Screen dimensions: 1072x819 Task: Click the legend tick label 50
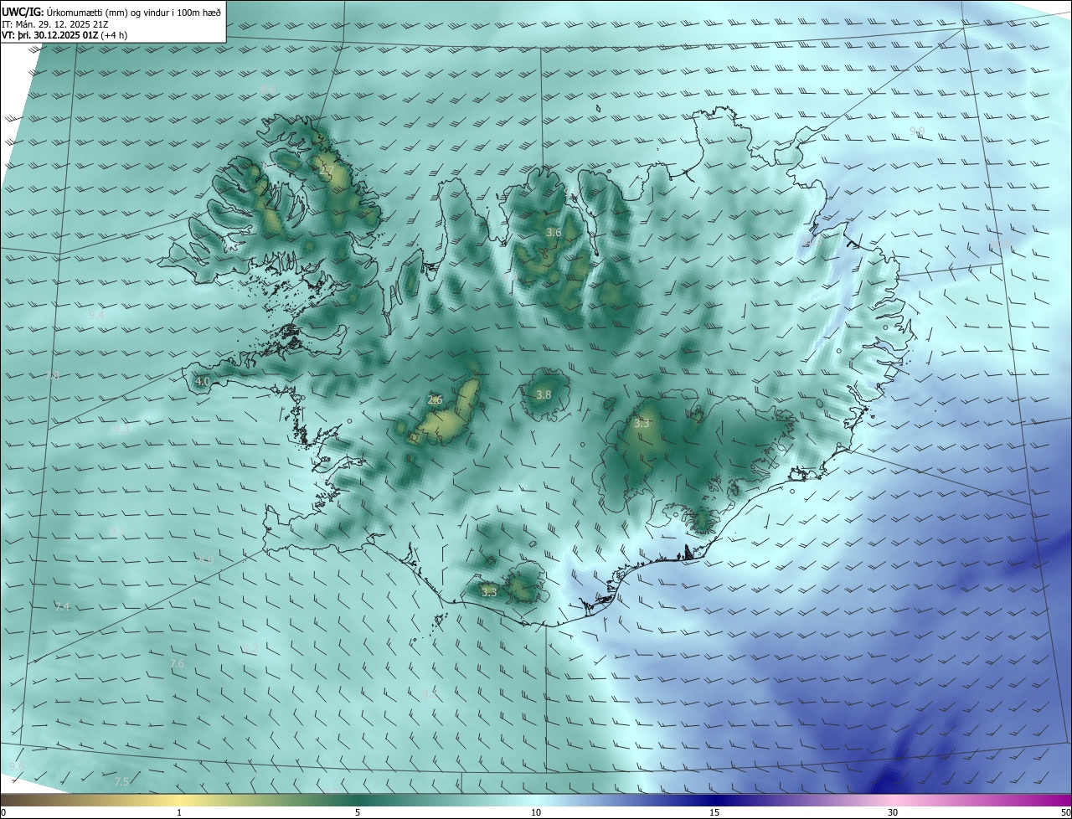point(1065,812)
